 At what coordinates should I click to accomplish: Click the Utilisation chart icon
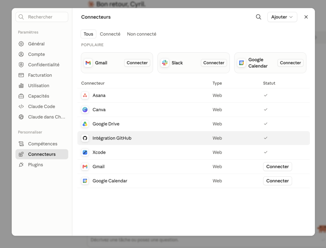point(21,85)
